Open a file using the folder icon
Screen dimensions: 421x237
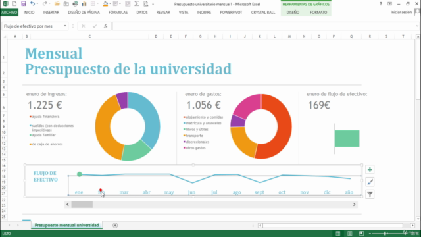(x=57, y=4)
